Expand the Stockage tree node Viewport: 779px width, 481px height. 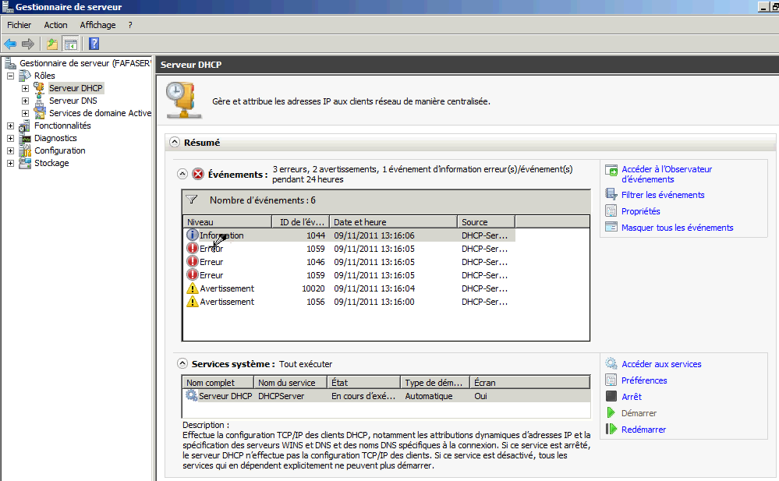click(x=10, y=163)
